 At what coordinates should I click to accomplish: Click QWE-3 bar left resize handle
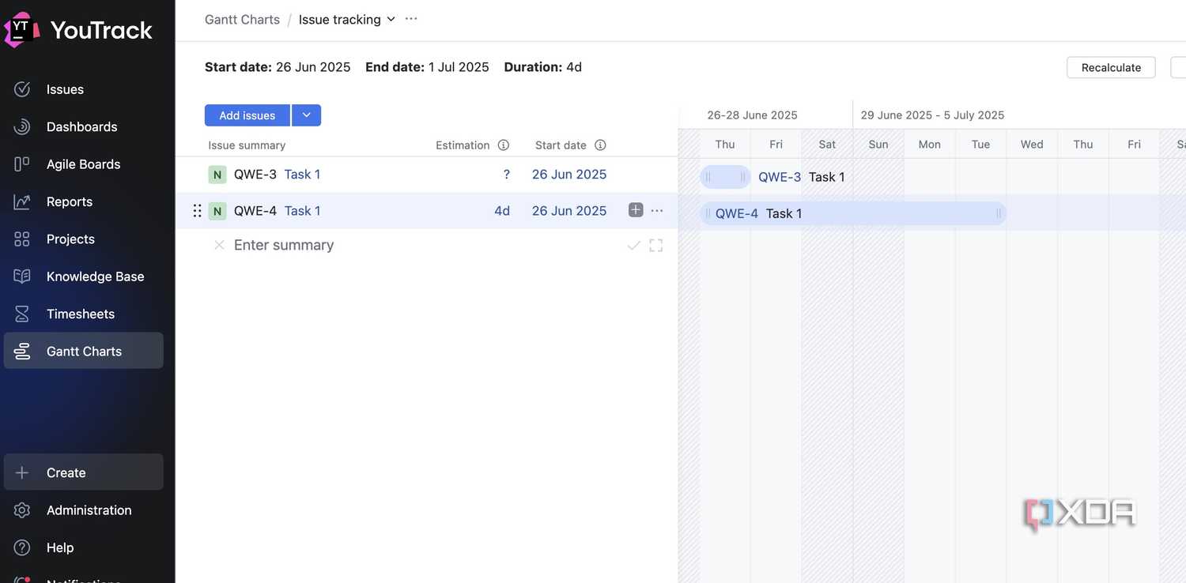708,177
